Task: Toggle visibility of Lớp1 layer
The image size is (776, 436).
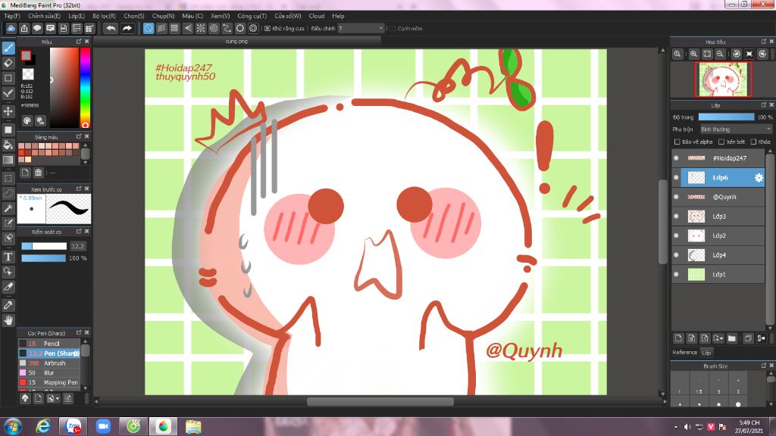Action: (676, 274)
